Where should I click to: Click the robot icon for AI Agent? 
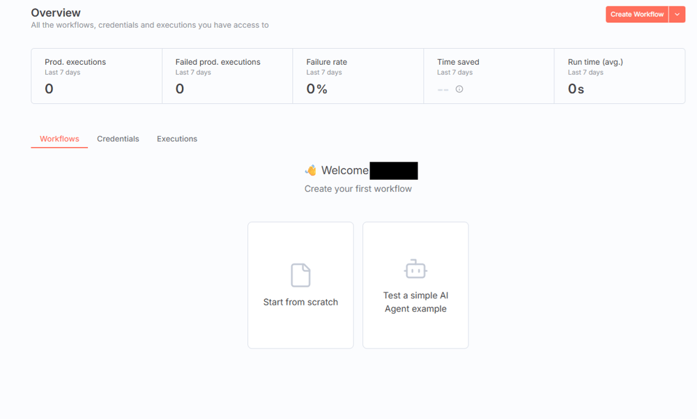click(415, 268)
